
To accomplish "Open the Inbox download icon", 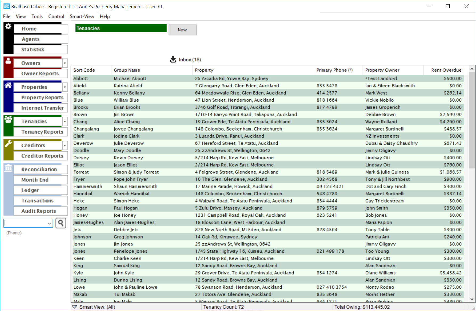I will (x=173, y=59).
